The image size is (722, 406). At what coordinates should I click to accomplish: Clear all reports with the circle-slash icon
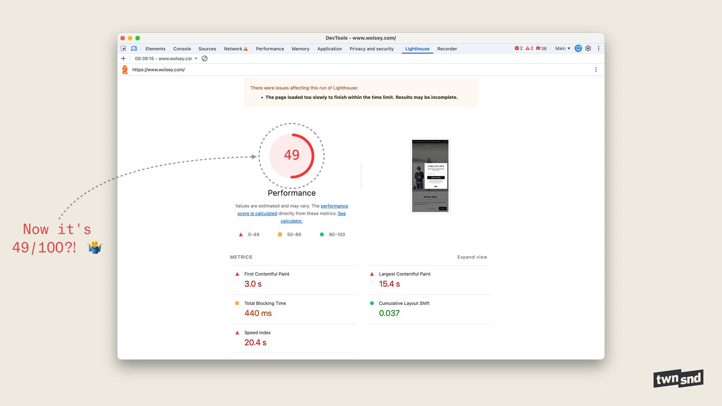[205, 59]
